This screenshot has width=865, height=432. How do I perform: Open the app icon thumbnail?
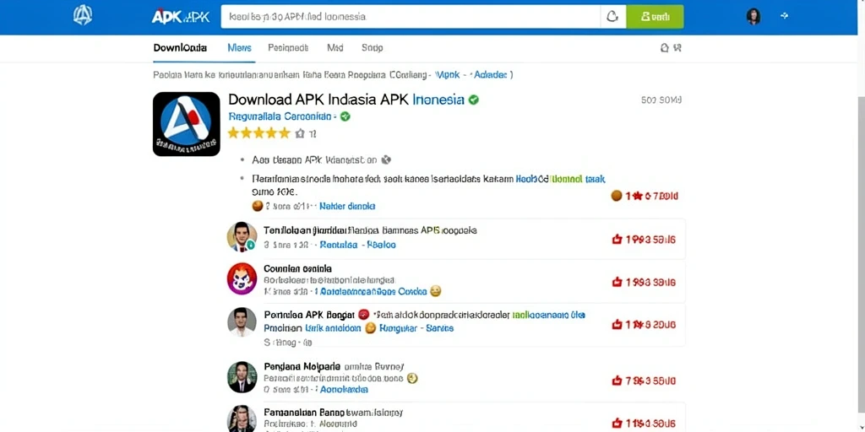(187, 124)
